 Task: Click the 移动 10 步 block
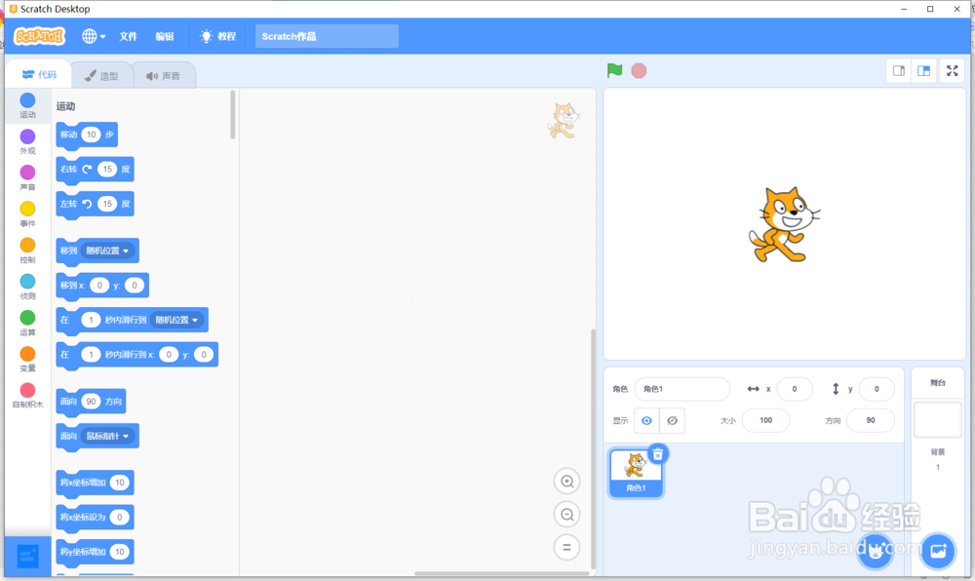(x=87, y=135)
